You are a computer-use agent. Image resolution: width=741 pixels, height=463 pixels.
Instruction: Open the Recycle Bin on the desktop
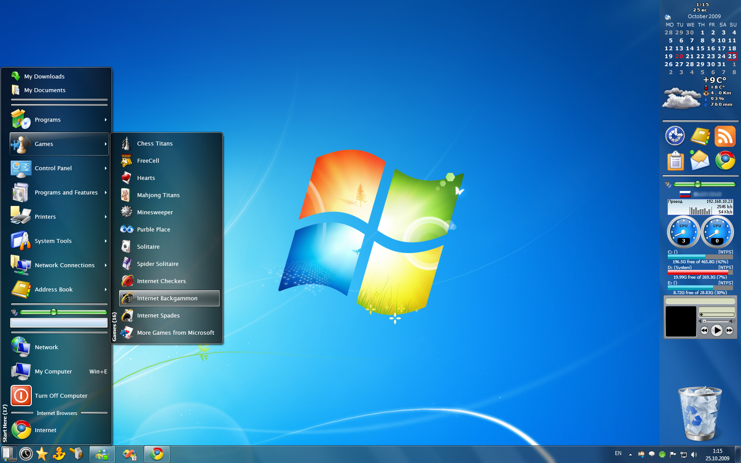coord(700,413)
